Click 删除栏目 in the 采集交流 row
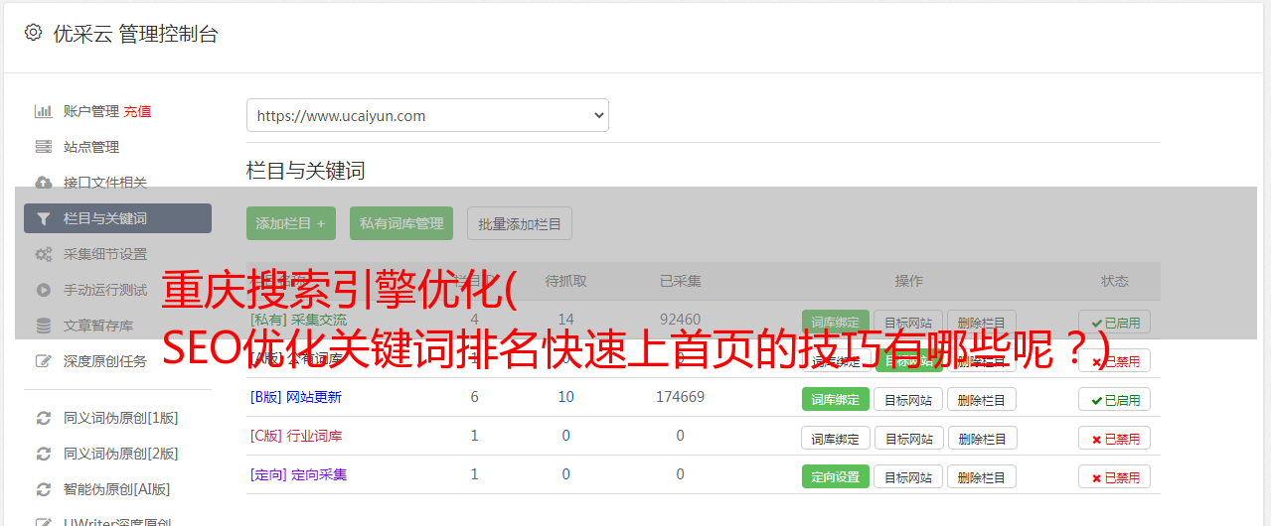Viewport: 1271px width, 526px height. tap(982, 322)
